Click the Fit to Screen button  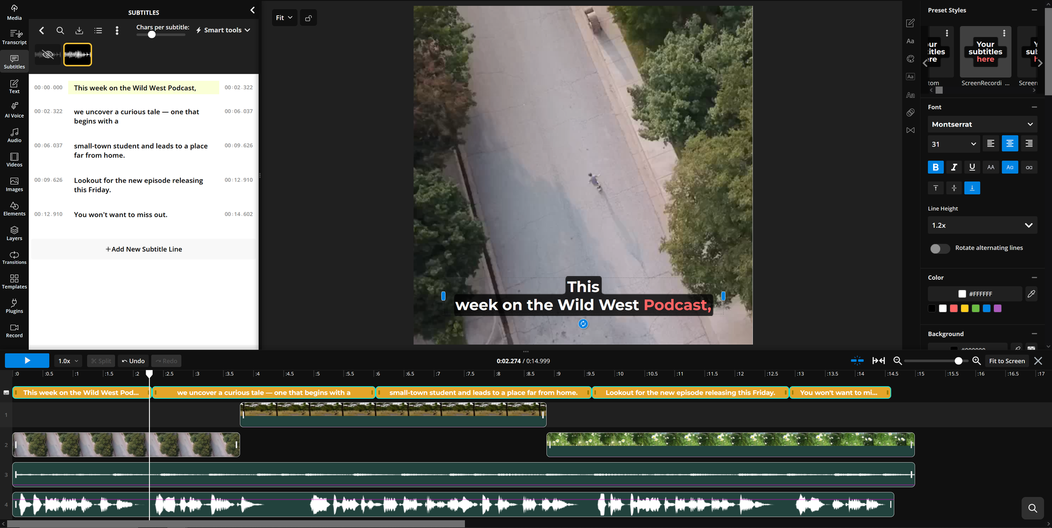(1006, 361)
